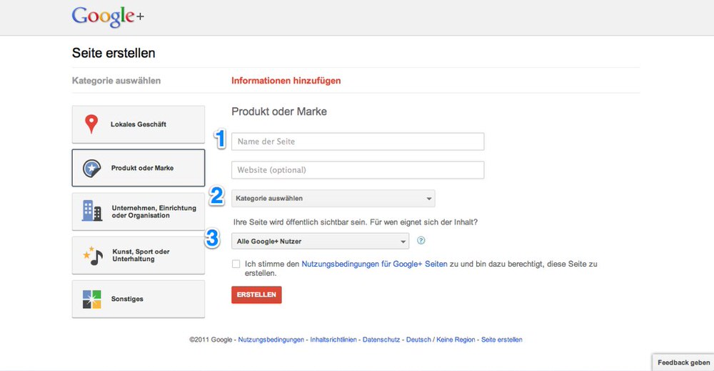Open footer Datenschutz link
Image resolution: width=714 pixels, height=371 pixels.
(381, 340)
